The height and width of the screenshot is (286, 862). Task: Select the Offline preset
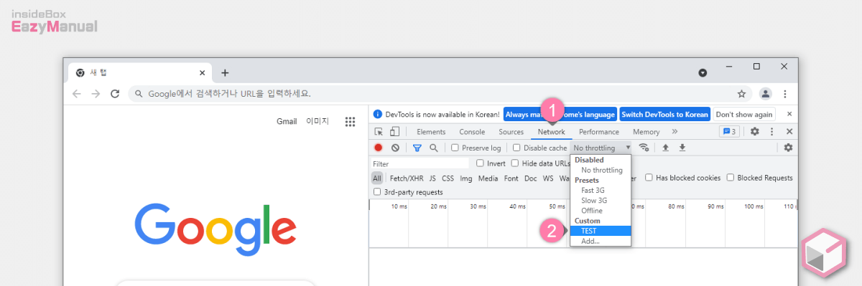click(601, 211)
